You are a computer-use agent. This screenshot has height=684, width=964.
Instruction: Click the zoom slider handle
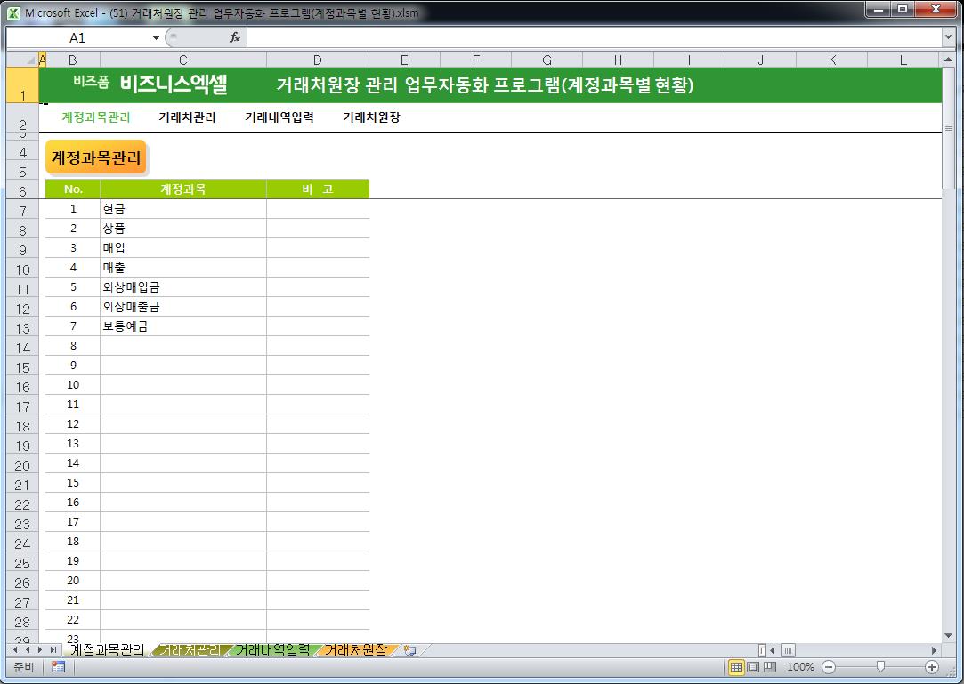tap(880, 667)
